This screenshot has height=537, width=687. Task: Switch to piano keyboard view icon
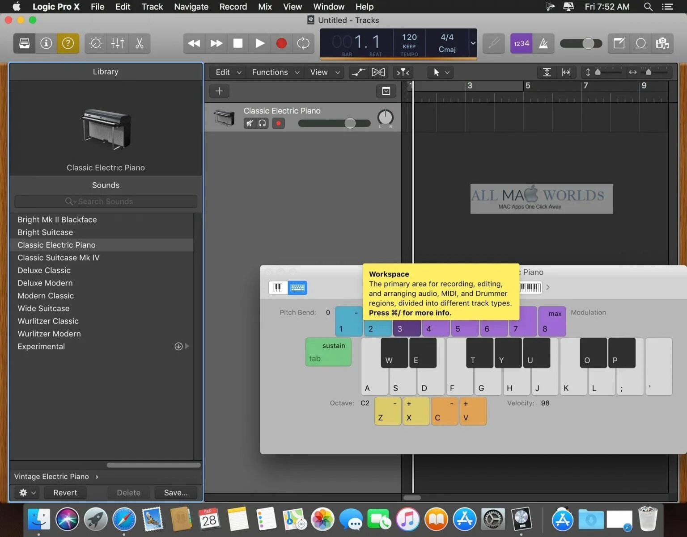pyautogui.click(x=278, y=288)
